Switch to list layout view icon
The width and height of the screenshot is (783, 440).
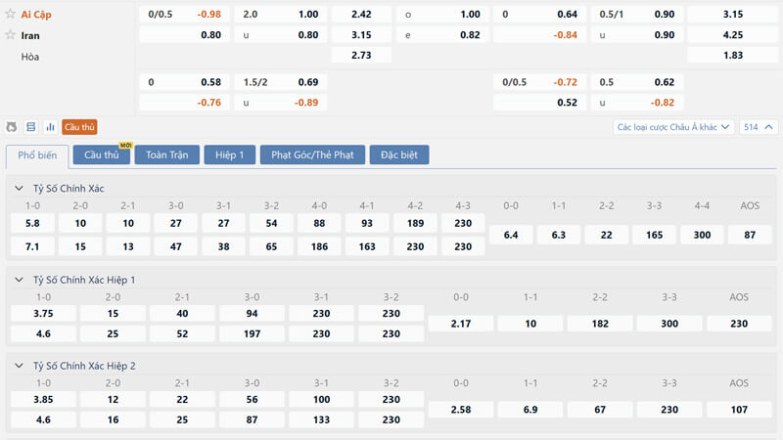(x=31, y=127)
